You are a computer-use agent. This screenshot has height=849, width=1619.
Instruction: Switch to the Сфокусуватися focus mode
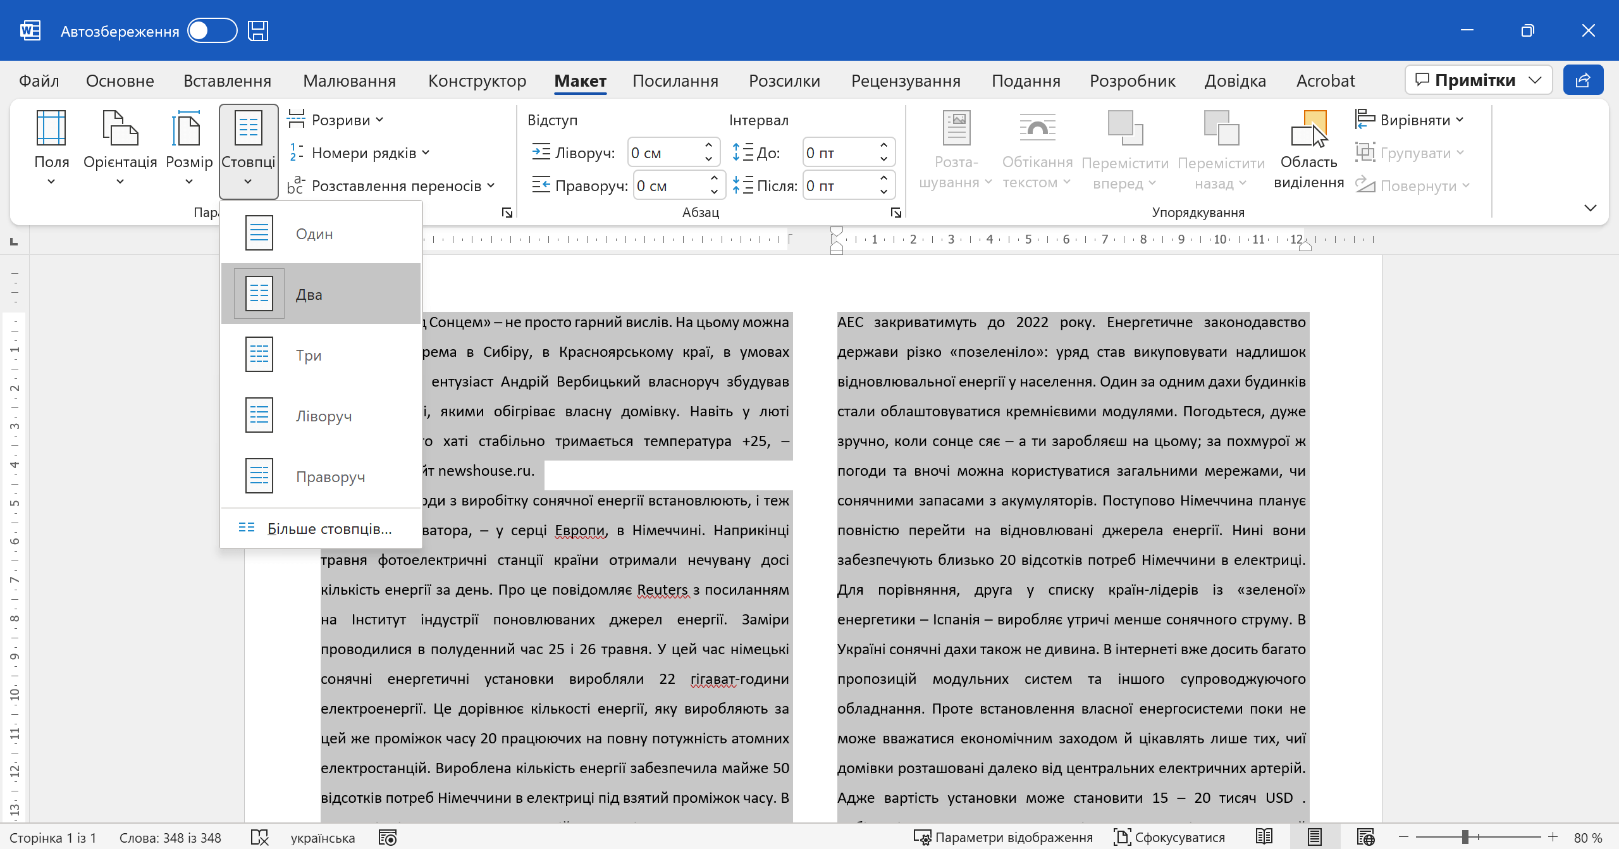(1169, 837)
